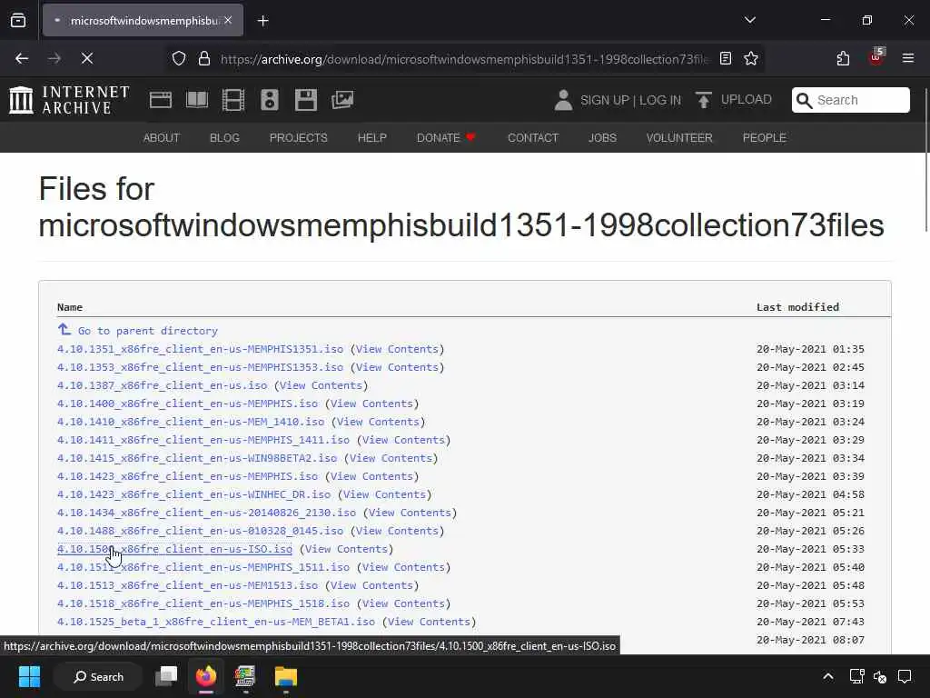This screenshot has width=930, height=698.
Task: Show site security padlock info
Action: point(204,58)
